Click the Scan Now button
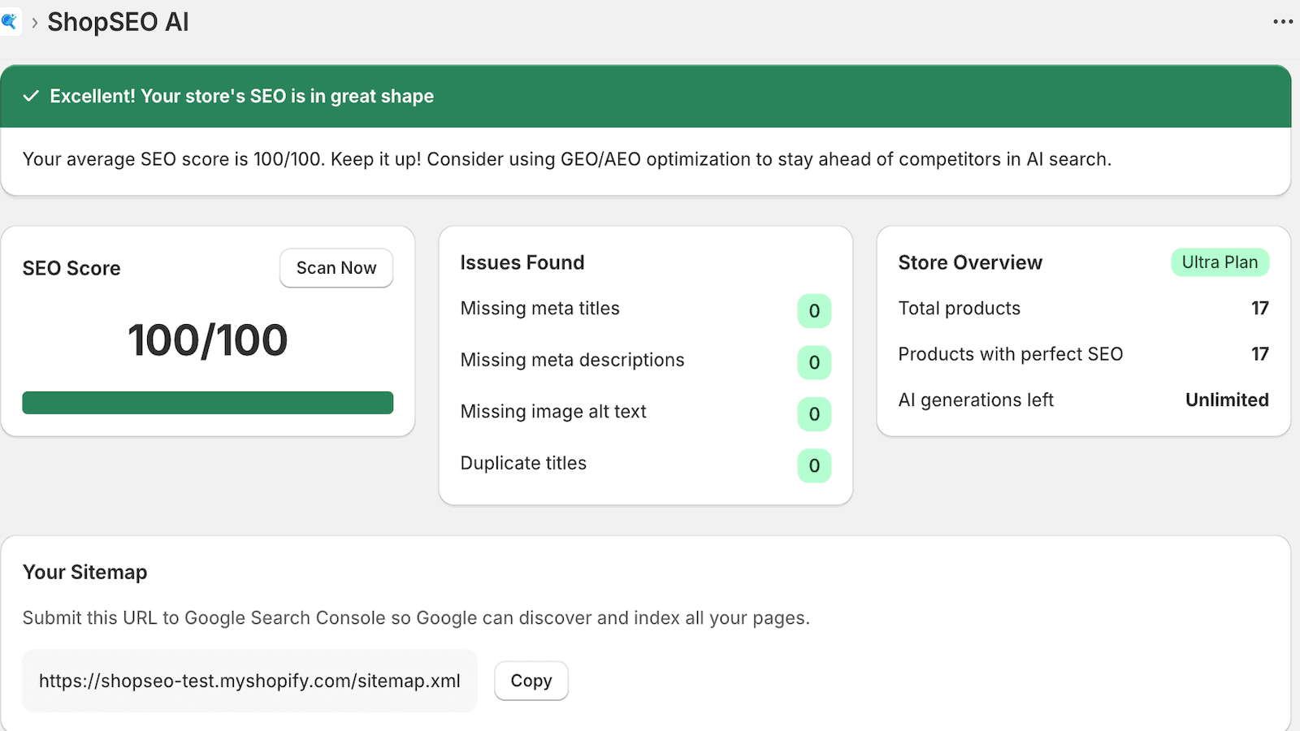Viewport: 1300px width, 731px height. tap(336, 268)
